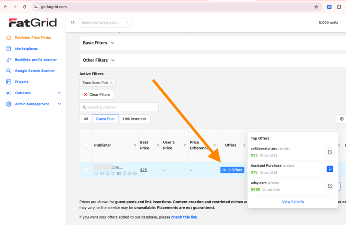Toggle the select-all checkbox in table header
The width and height of the screenshot is (346, 225).
[86, 145]
